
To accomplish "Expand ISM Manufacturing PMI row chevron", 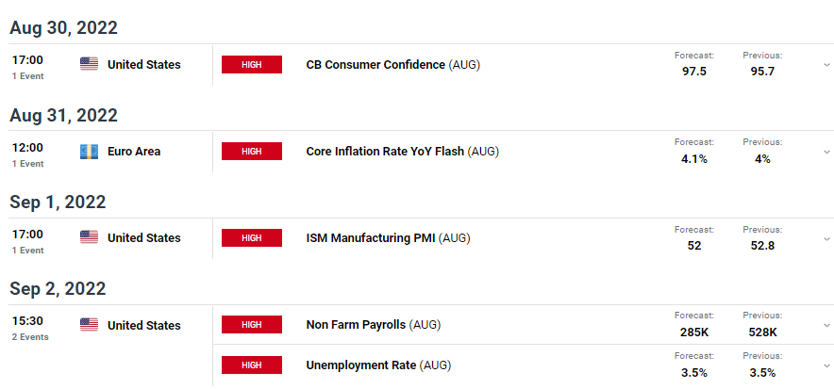I will 826,238.
